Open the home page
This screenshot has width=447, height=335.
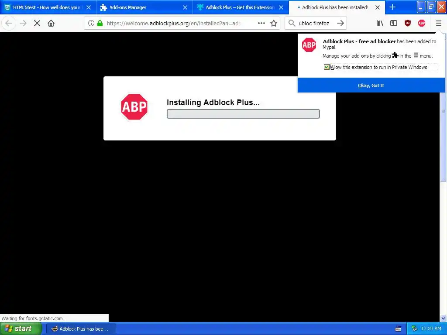coord(51,23)
